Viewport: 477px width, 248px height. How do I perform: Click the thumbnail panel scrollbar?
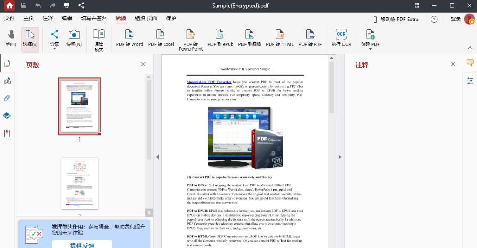pyautogui.click(x=149, y=120)
